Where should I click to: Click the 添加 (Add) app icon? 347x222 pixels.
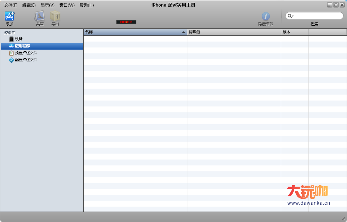[9, 16]
